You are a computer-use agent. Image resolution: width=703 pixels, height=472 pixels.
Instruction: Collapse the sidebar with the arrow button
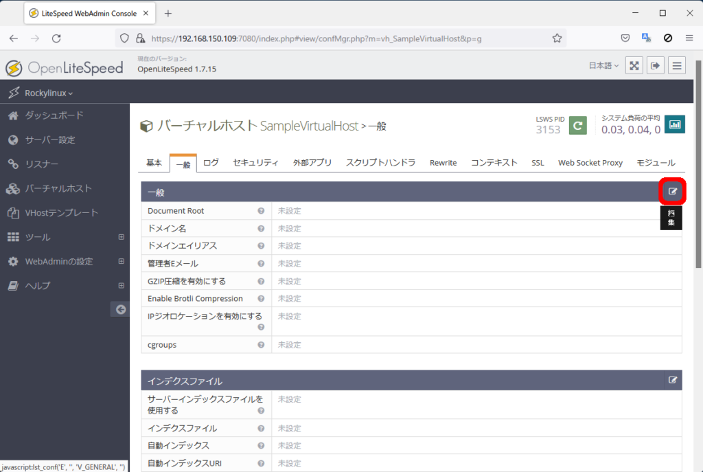[x=120, y=310]
